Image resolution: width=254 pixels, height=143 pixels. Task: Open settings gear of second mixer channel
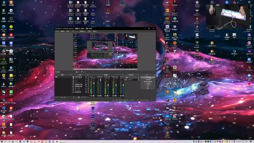click(98, 96)
